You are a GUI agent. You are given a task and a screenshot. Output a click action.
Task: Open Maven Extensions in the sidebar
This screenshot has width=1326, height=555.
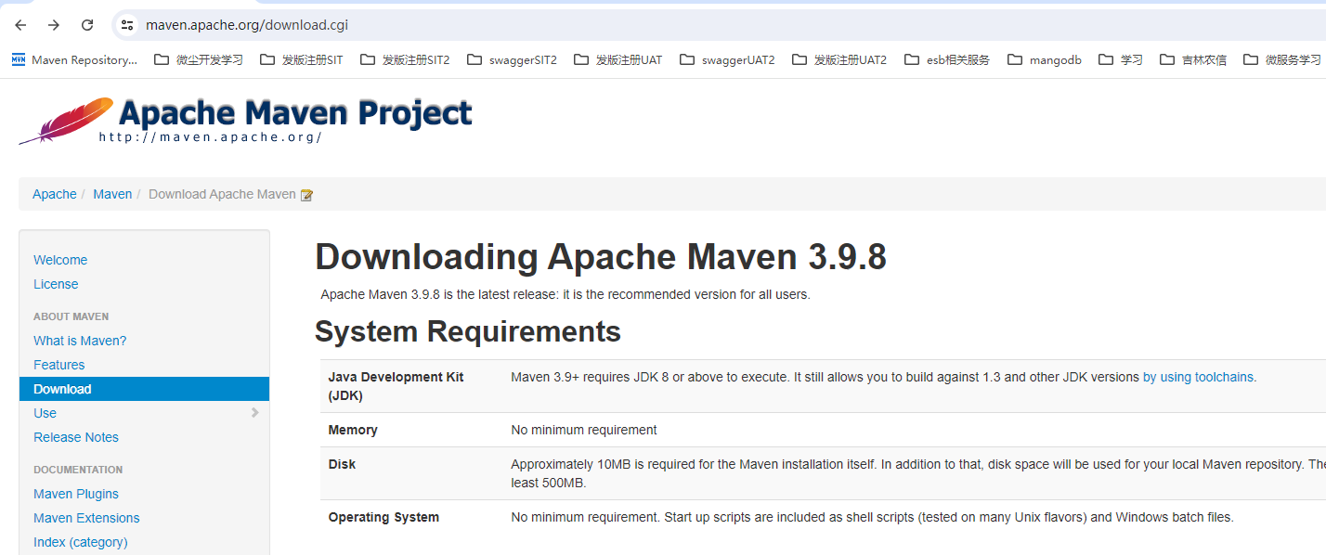pos(86,518)
